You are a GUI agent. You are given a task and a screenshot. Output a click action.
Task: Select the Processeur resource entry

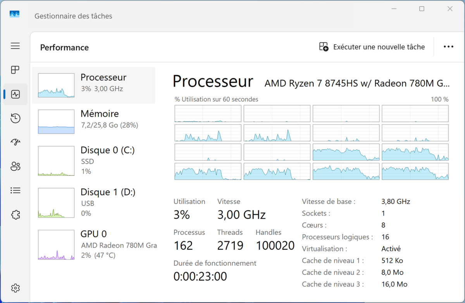93,85
